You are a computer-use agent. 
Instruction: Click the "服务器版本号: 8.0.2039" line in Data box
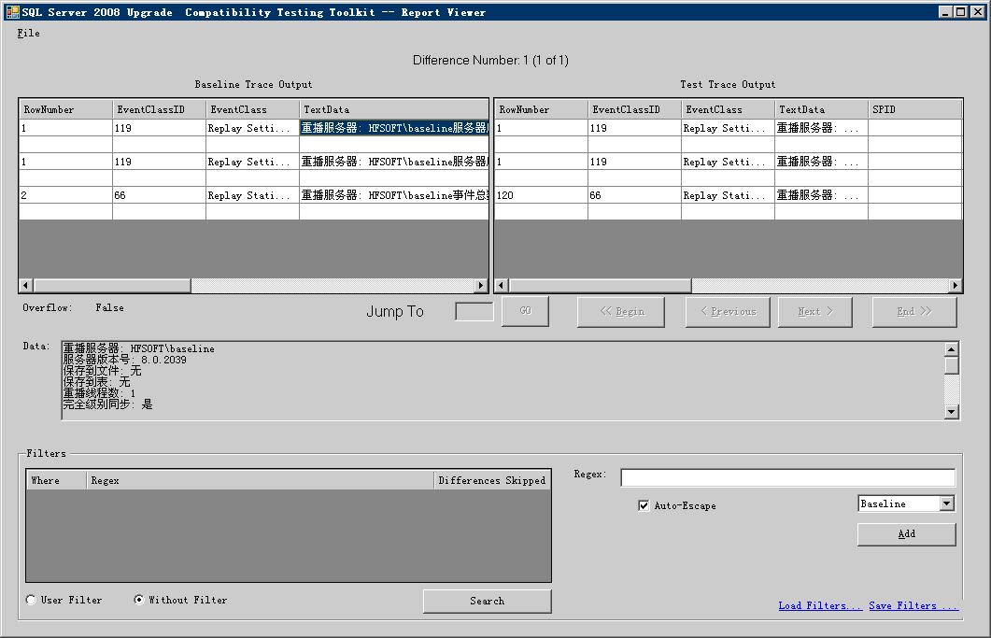124,360
